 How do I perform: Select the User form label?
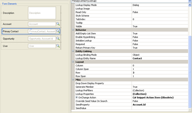point(5,46)
